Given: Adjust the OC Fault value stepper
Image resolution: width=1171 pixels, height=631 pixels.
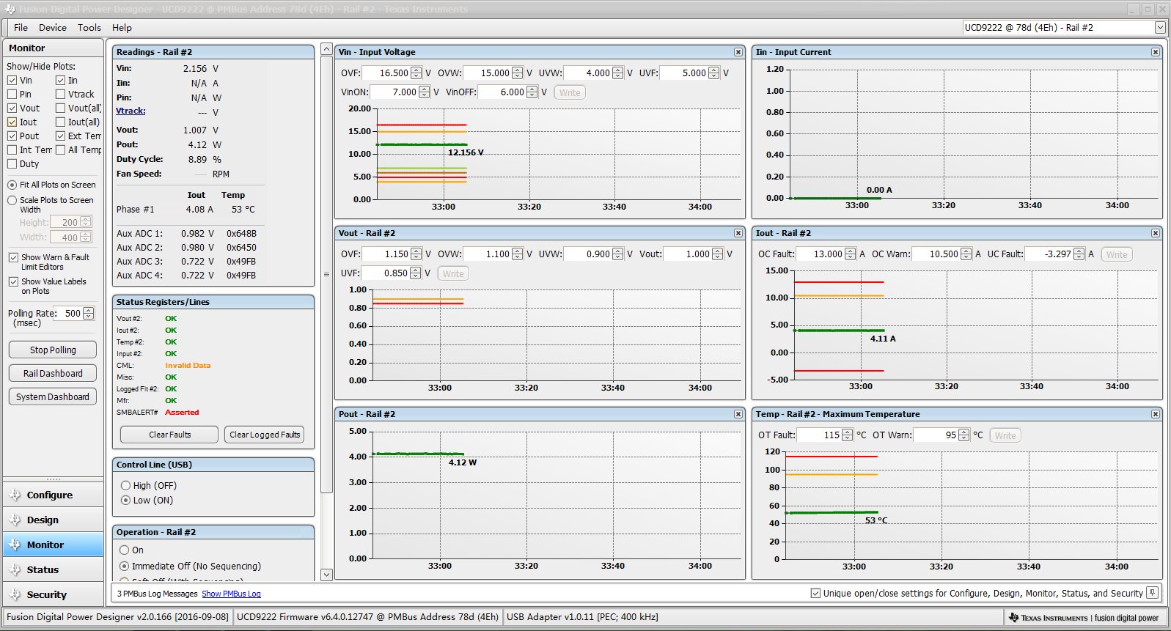Looking at the screenshot, I should coord(851,254).
